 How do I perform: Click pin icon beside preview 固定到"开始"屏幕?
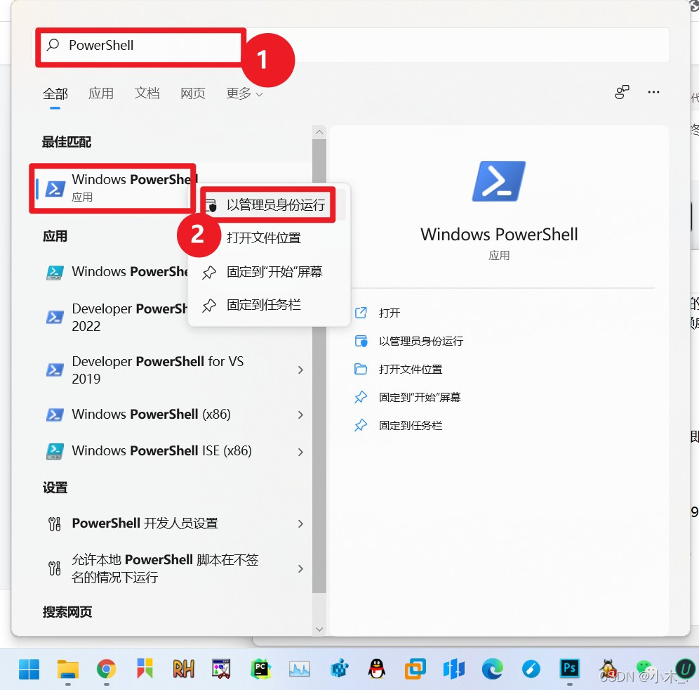pos(361,397)
